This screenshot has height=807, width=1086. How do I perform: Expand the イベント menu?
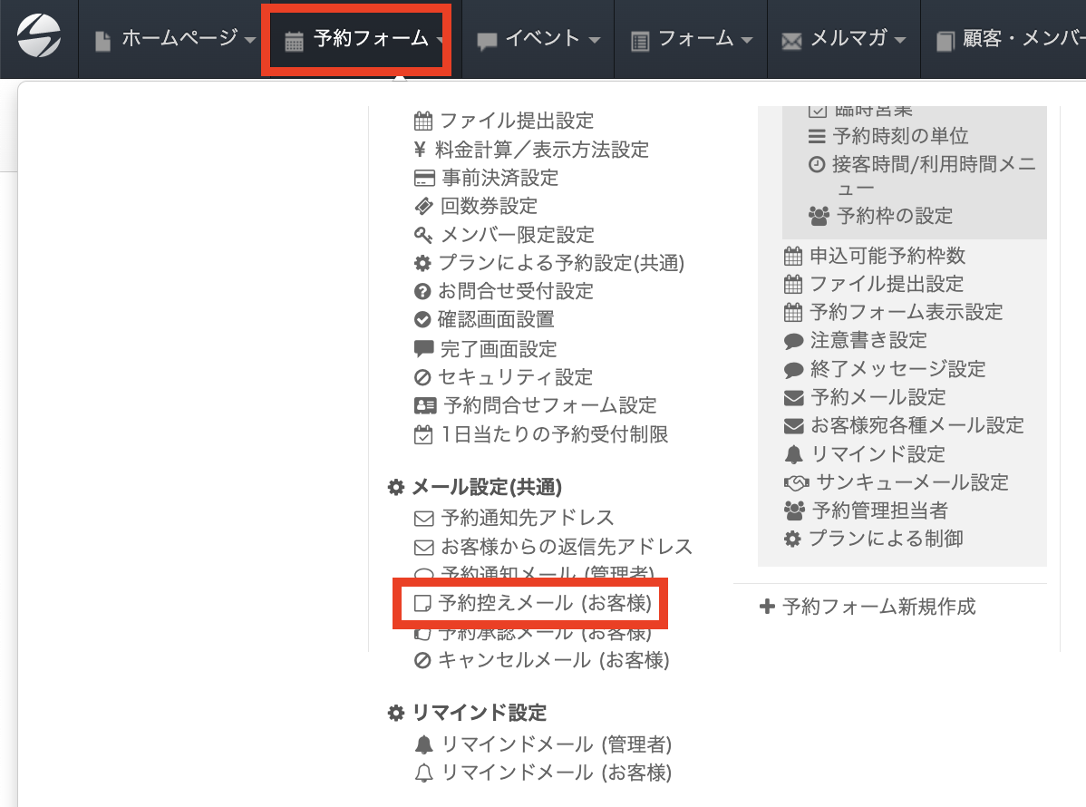point(539,39)
